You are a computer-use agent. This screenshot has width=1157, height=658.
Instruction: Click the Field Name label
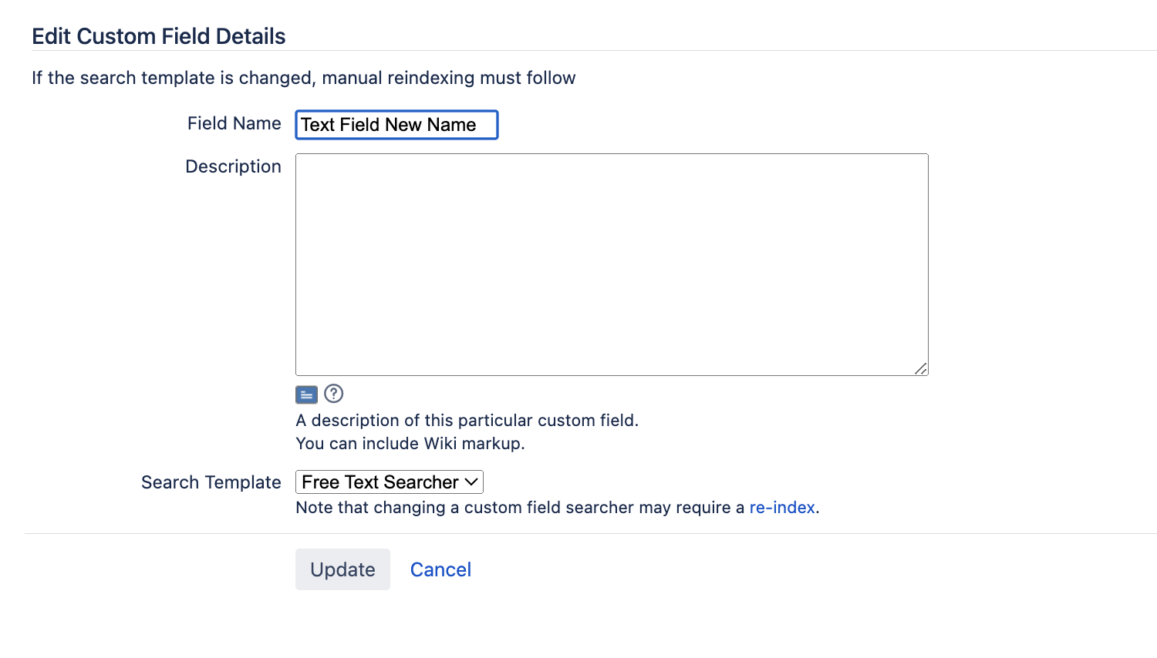[x=234, y=123]
